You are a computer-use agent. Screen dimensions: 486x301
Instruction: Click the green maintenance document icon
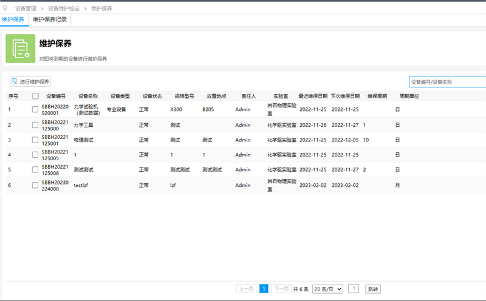(21, 49)
